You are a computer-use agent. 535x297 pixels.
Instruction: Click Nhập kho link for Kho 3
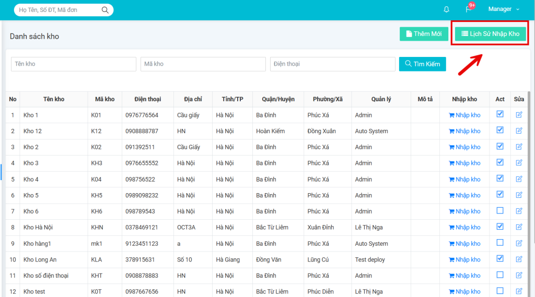point(464,163)
